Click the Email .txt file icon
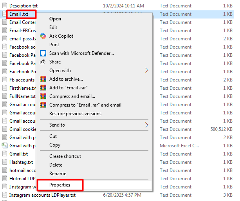The width and height of the screenshot is (240, 201). coord(5,14)
